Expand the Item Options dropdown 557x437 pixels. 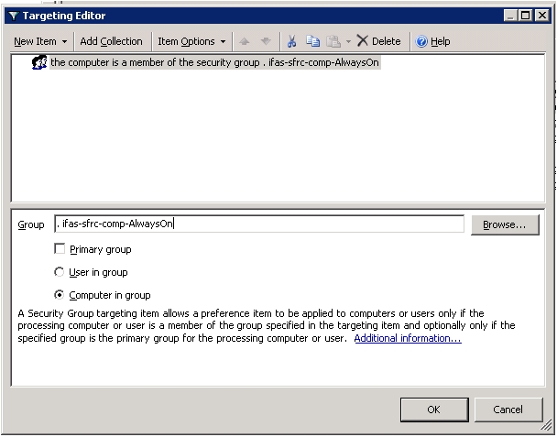(191, 41)
